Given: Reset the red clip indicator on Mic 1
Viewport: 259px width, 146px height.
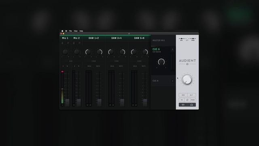Looking at the screenshot, I should click(62, 72).
